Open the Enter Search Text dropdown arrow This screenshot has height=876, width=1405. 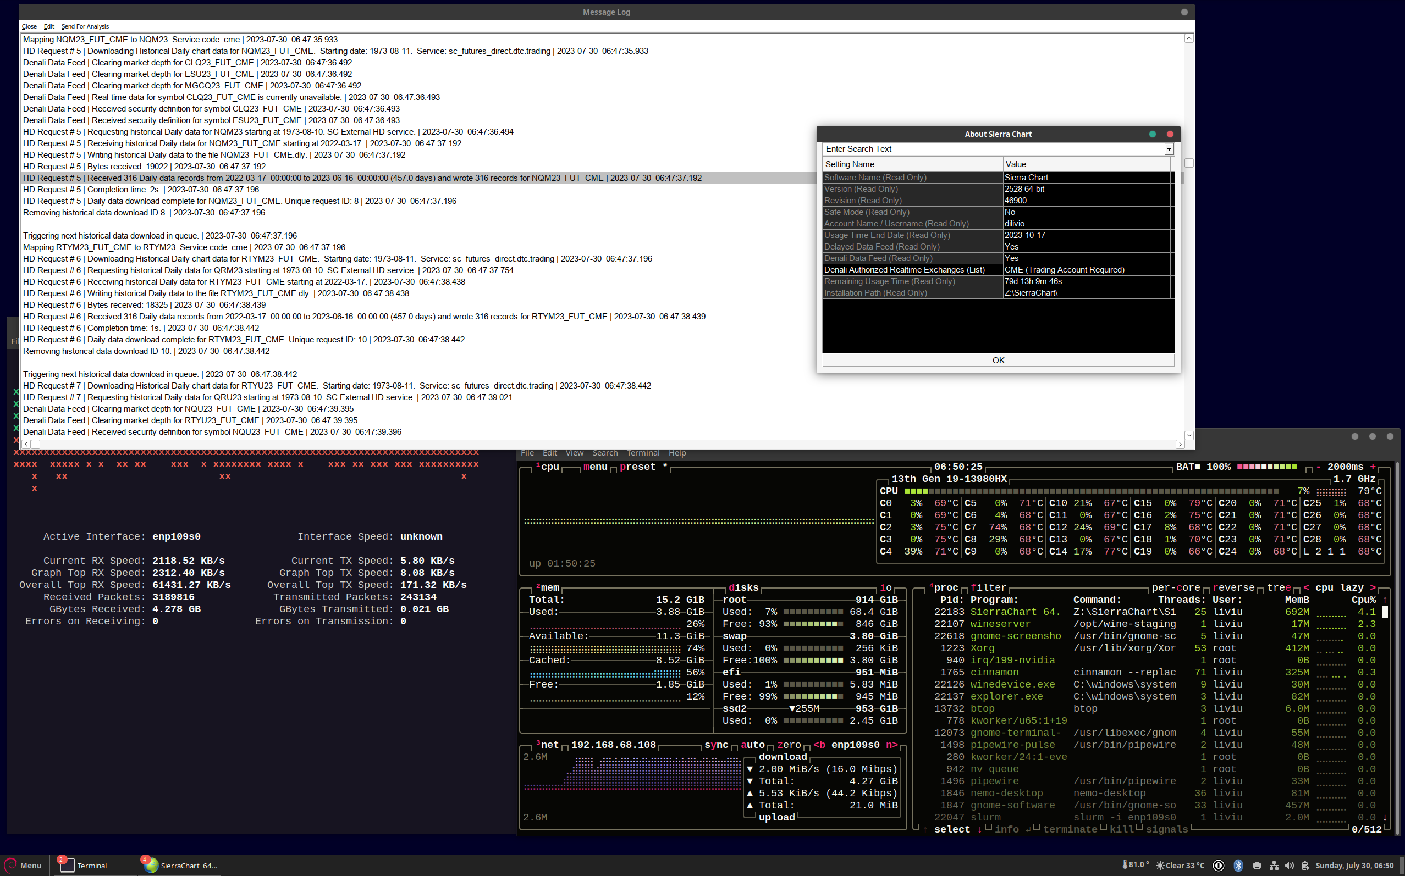tap(1169, 149)
